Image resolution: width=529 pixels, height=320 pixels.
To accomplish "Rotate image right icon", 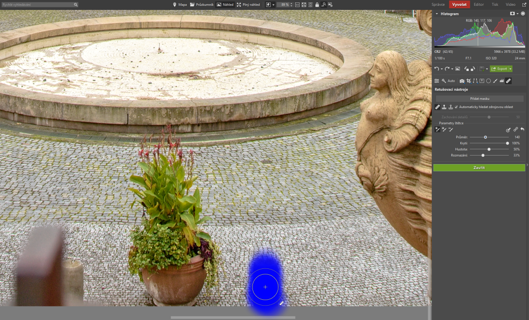I will [x=472, y=69].
